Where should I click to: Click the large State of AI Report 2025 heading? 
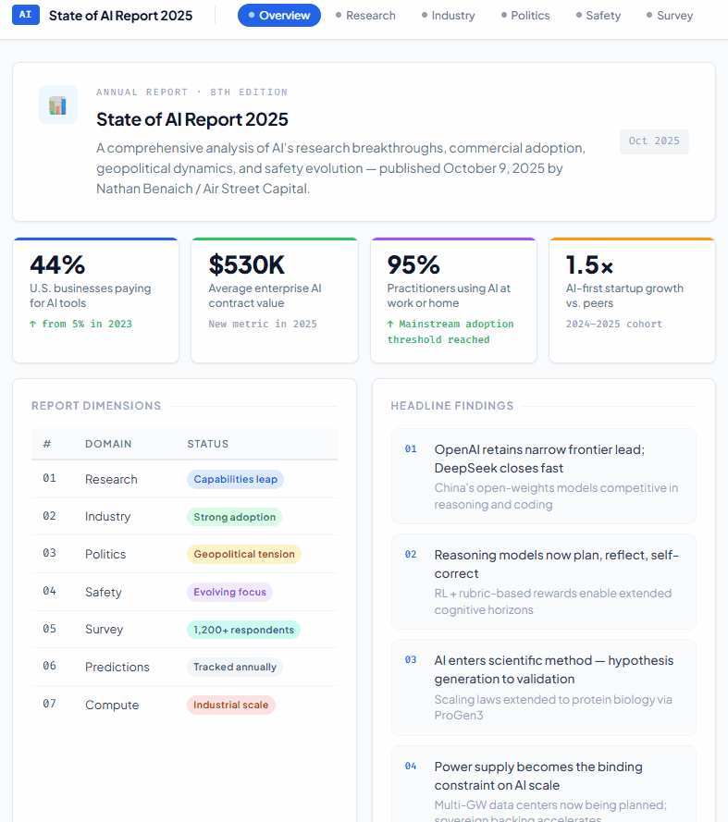click(192, 119)
